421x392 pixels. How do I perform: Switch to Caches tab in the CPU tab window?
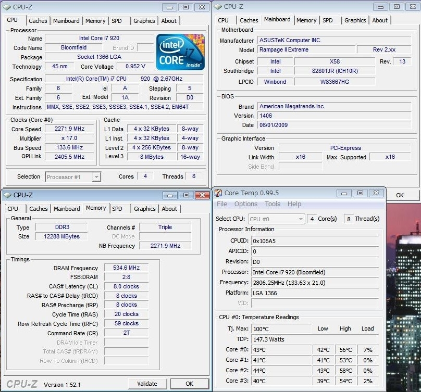(38, 21)
